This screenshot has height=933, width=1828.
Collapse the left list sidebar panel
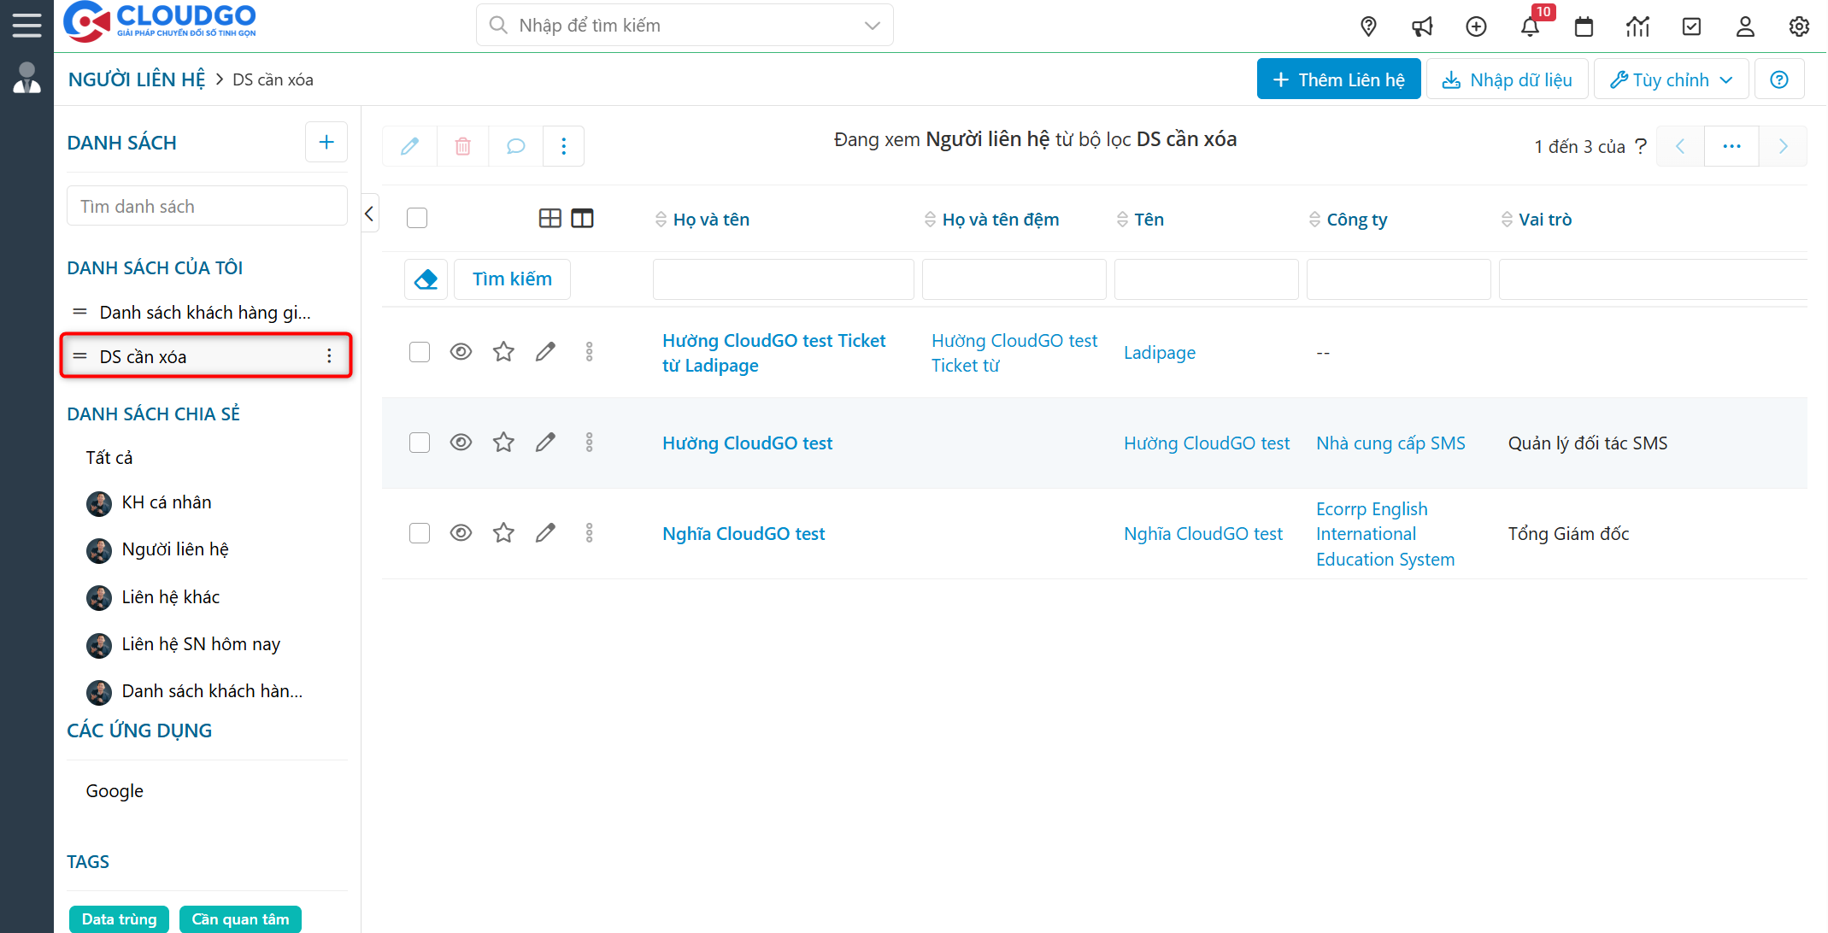(369, 214)
